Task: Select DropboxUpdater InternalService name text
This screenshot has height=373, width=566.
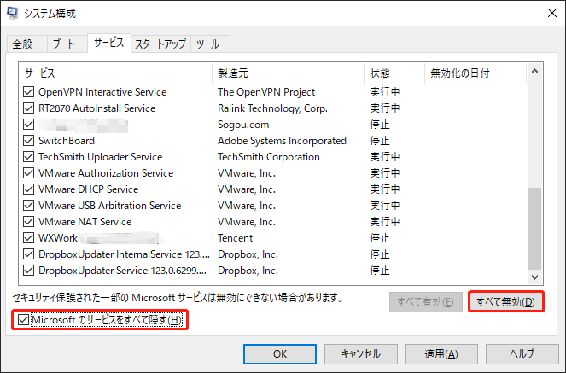Action: click(x=124, y=254)
